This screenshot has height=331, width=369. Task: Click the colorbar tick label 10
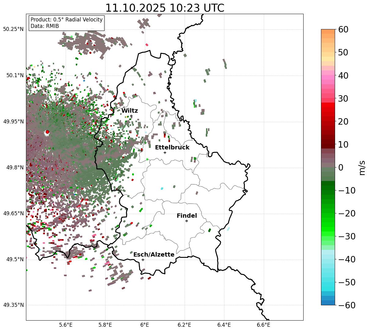[x=343, y=145]
